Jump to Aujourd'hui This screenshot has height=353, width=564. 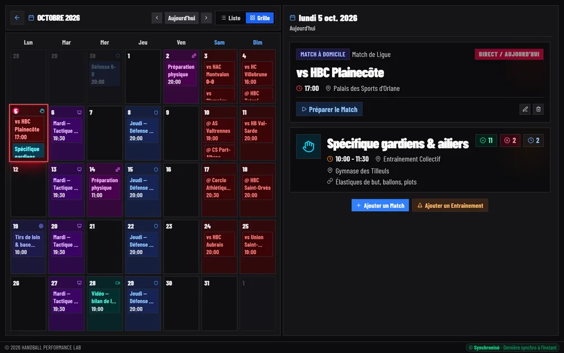(x=181, y=18)
